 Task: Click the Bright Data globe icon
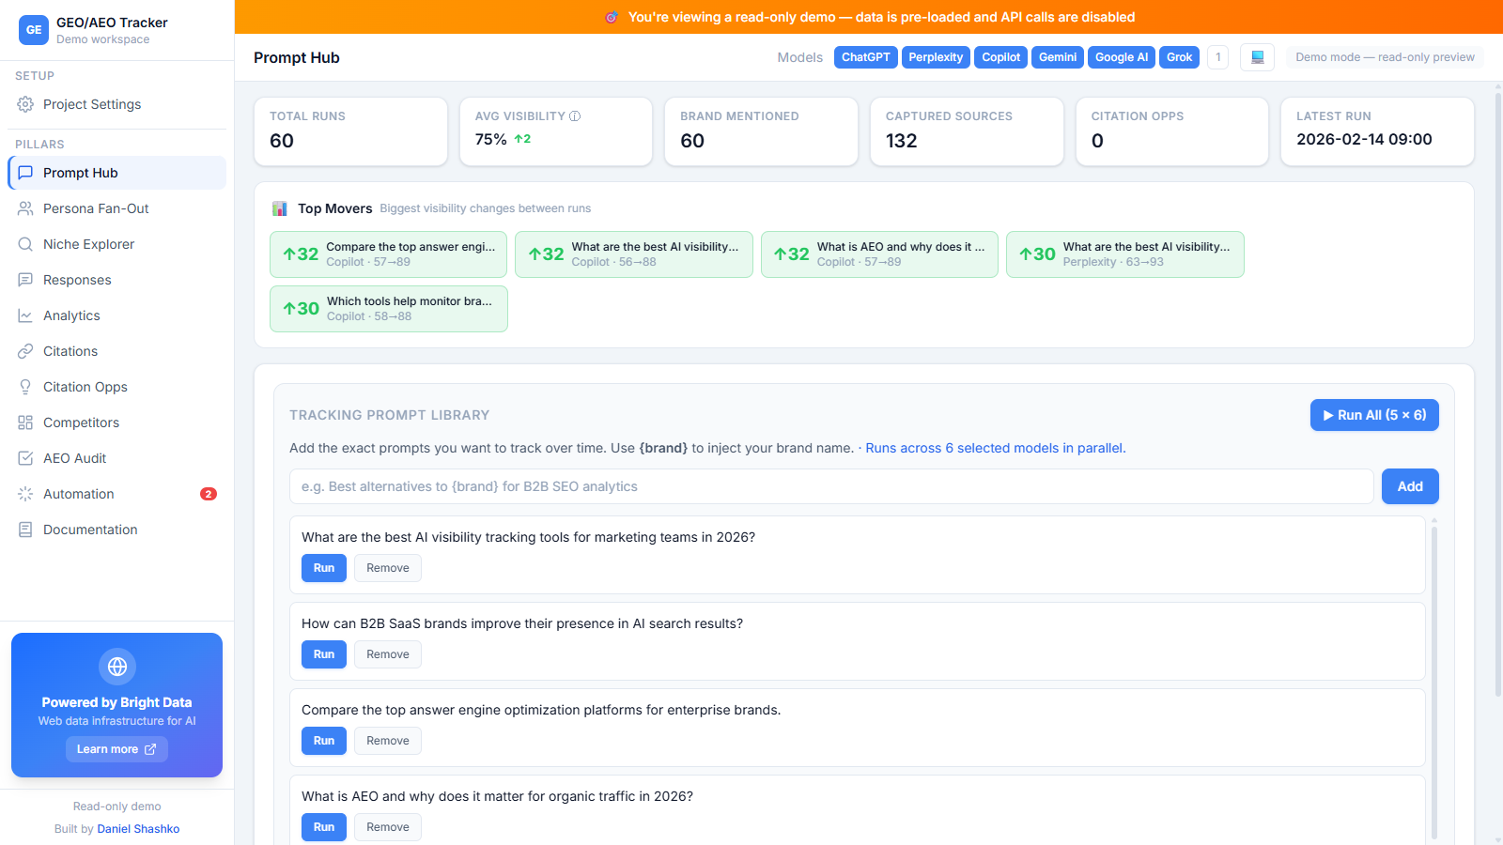pyautogui.click(x=117, y=667)
